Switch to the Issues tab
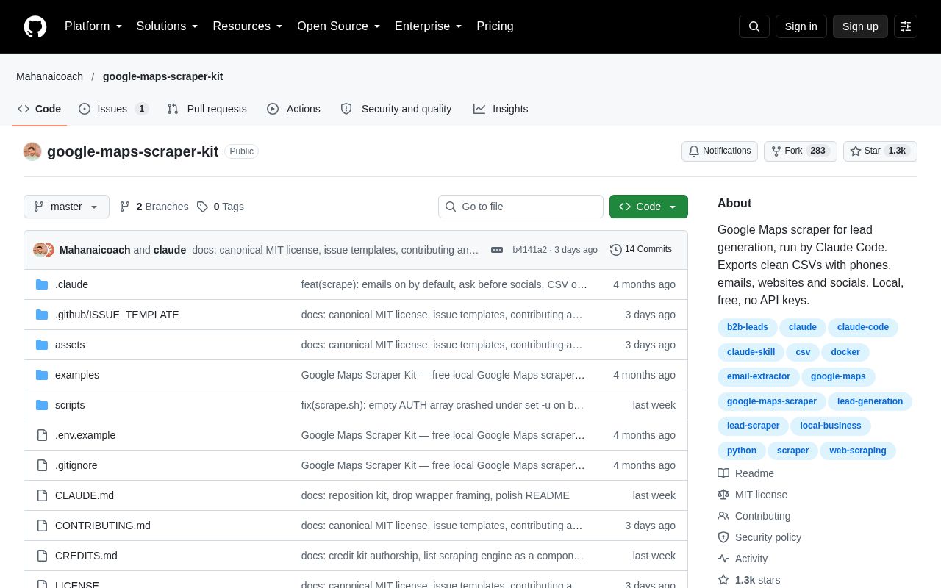 [x=114, y=109]
